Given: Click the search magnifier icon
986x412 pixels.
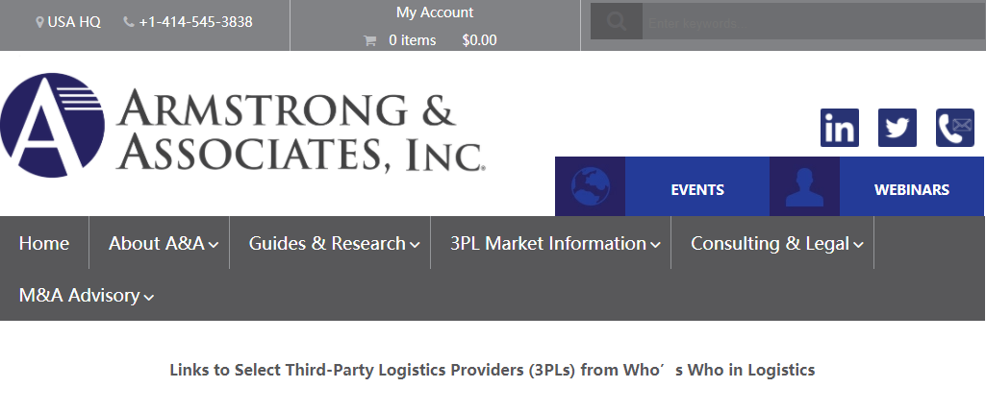Looking at the screenshot, I should click(x=617, y=21).
